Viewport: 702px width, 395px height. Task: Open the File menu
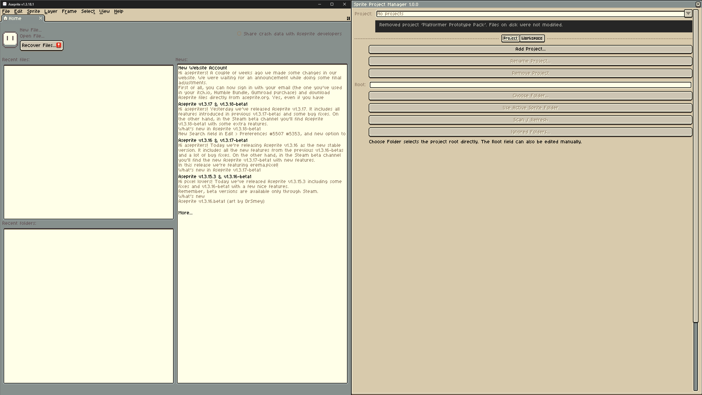(x=6, y=11)
